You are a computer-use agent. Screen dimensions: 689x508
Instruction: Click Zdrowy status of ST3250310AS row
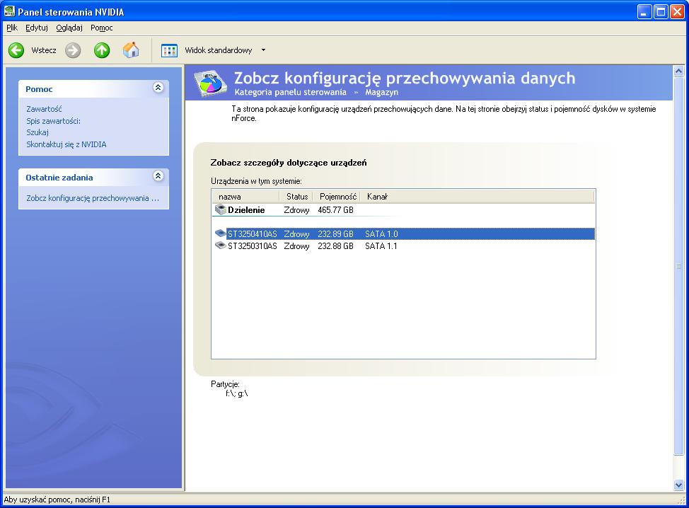(296, 246)
